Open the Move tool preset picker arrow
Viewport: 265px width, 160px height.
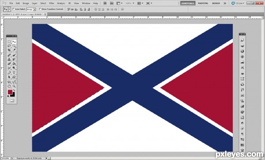(9, 9)
